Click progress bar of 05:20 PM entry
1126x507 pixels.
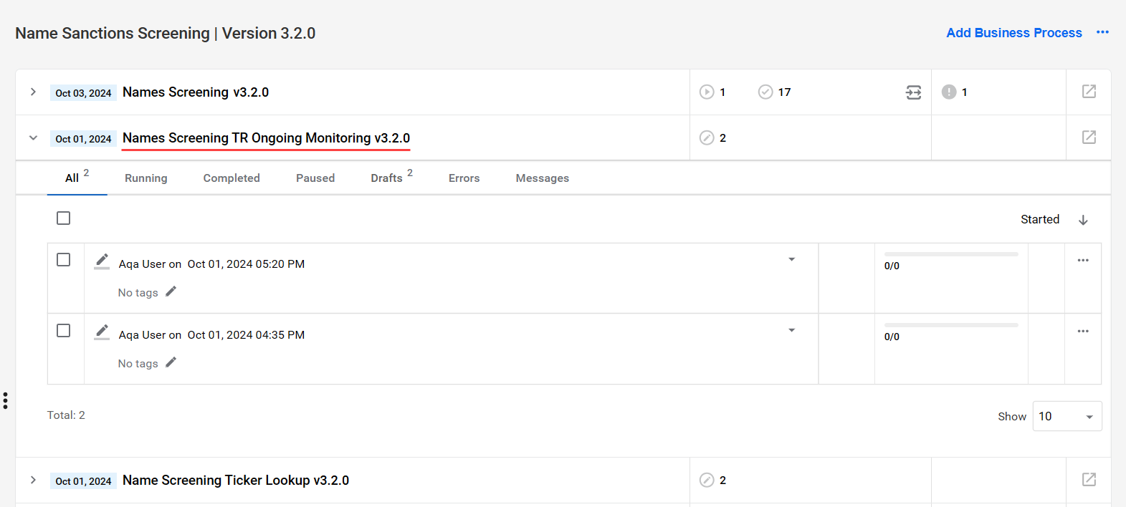point(951,254)
